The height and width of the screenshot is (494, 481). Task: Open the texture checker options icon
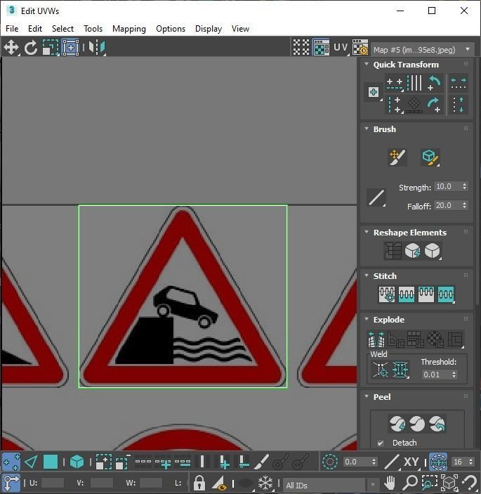pyautogui.click(x=360, y=48)
